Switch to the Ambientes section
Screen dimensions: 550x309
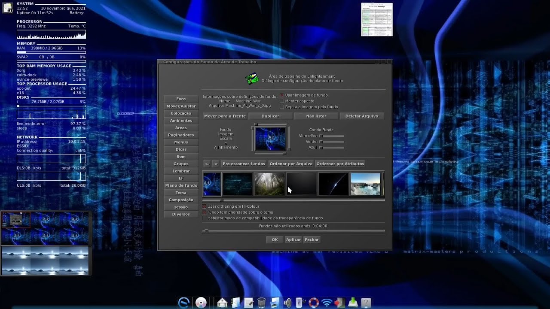[x=181, y=121]
